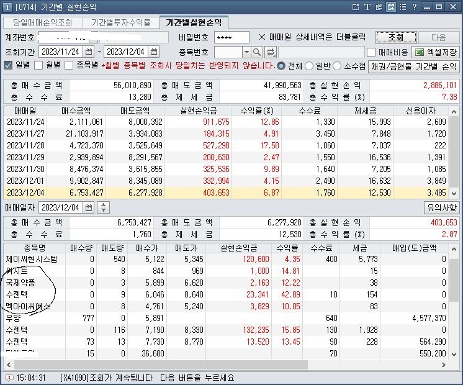Click the 수익률(%) column header
The height and width of the screenshot is (385, 463).
257,111
